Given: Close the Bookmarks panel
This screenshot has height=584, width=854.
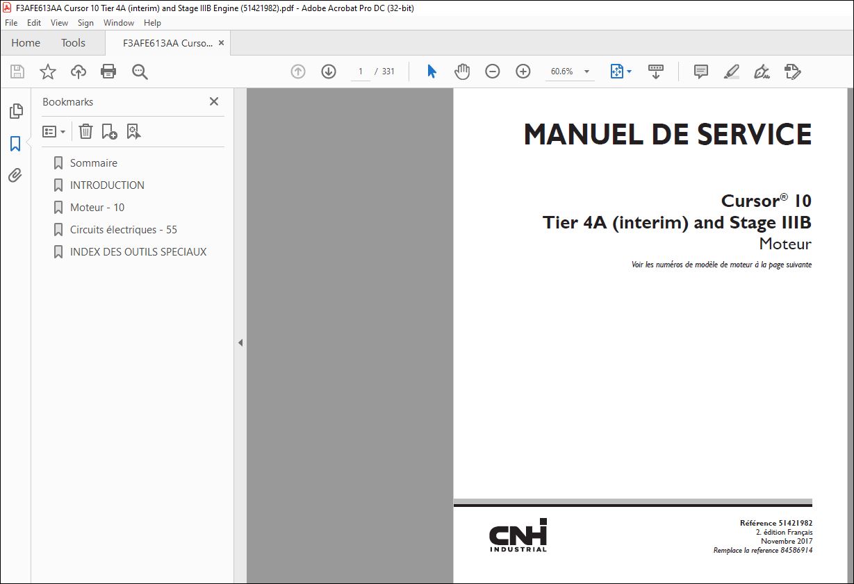Looking at the screenshot, I should click(x=214, y=101).
